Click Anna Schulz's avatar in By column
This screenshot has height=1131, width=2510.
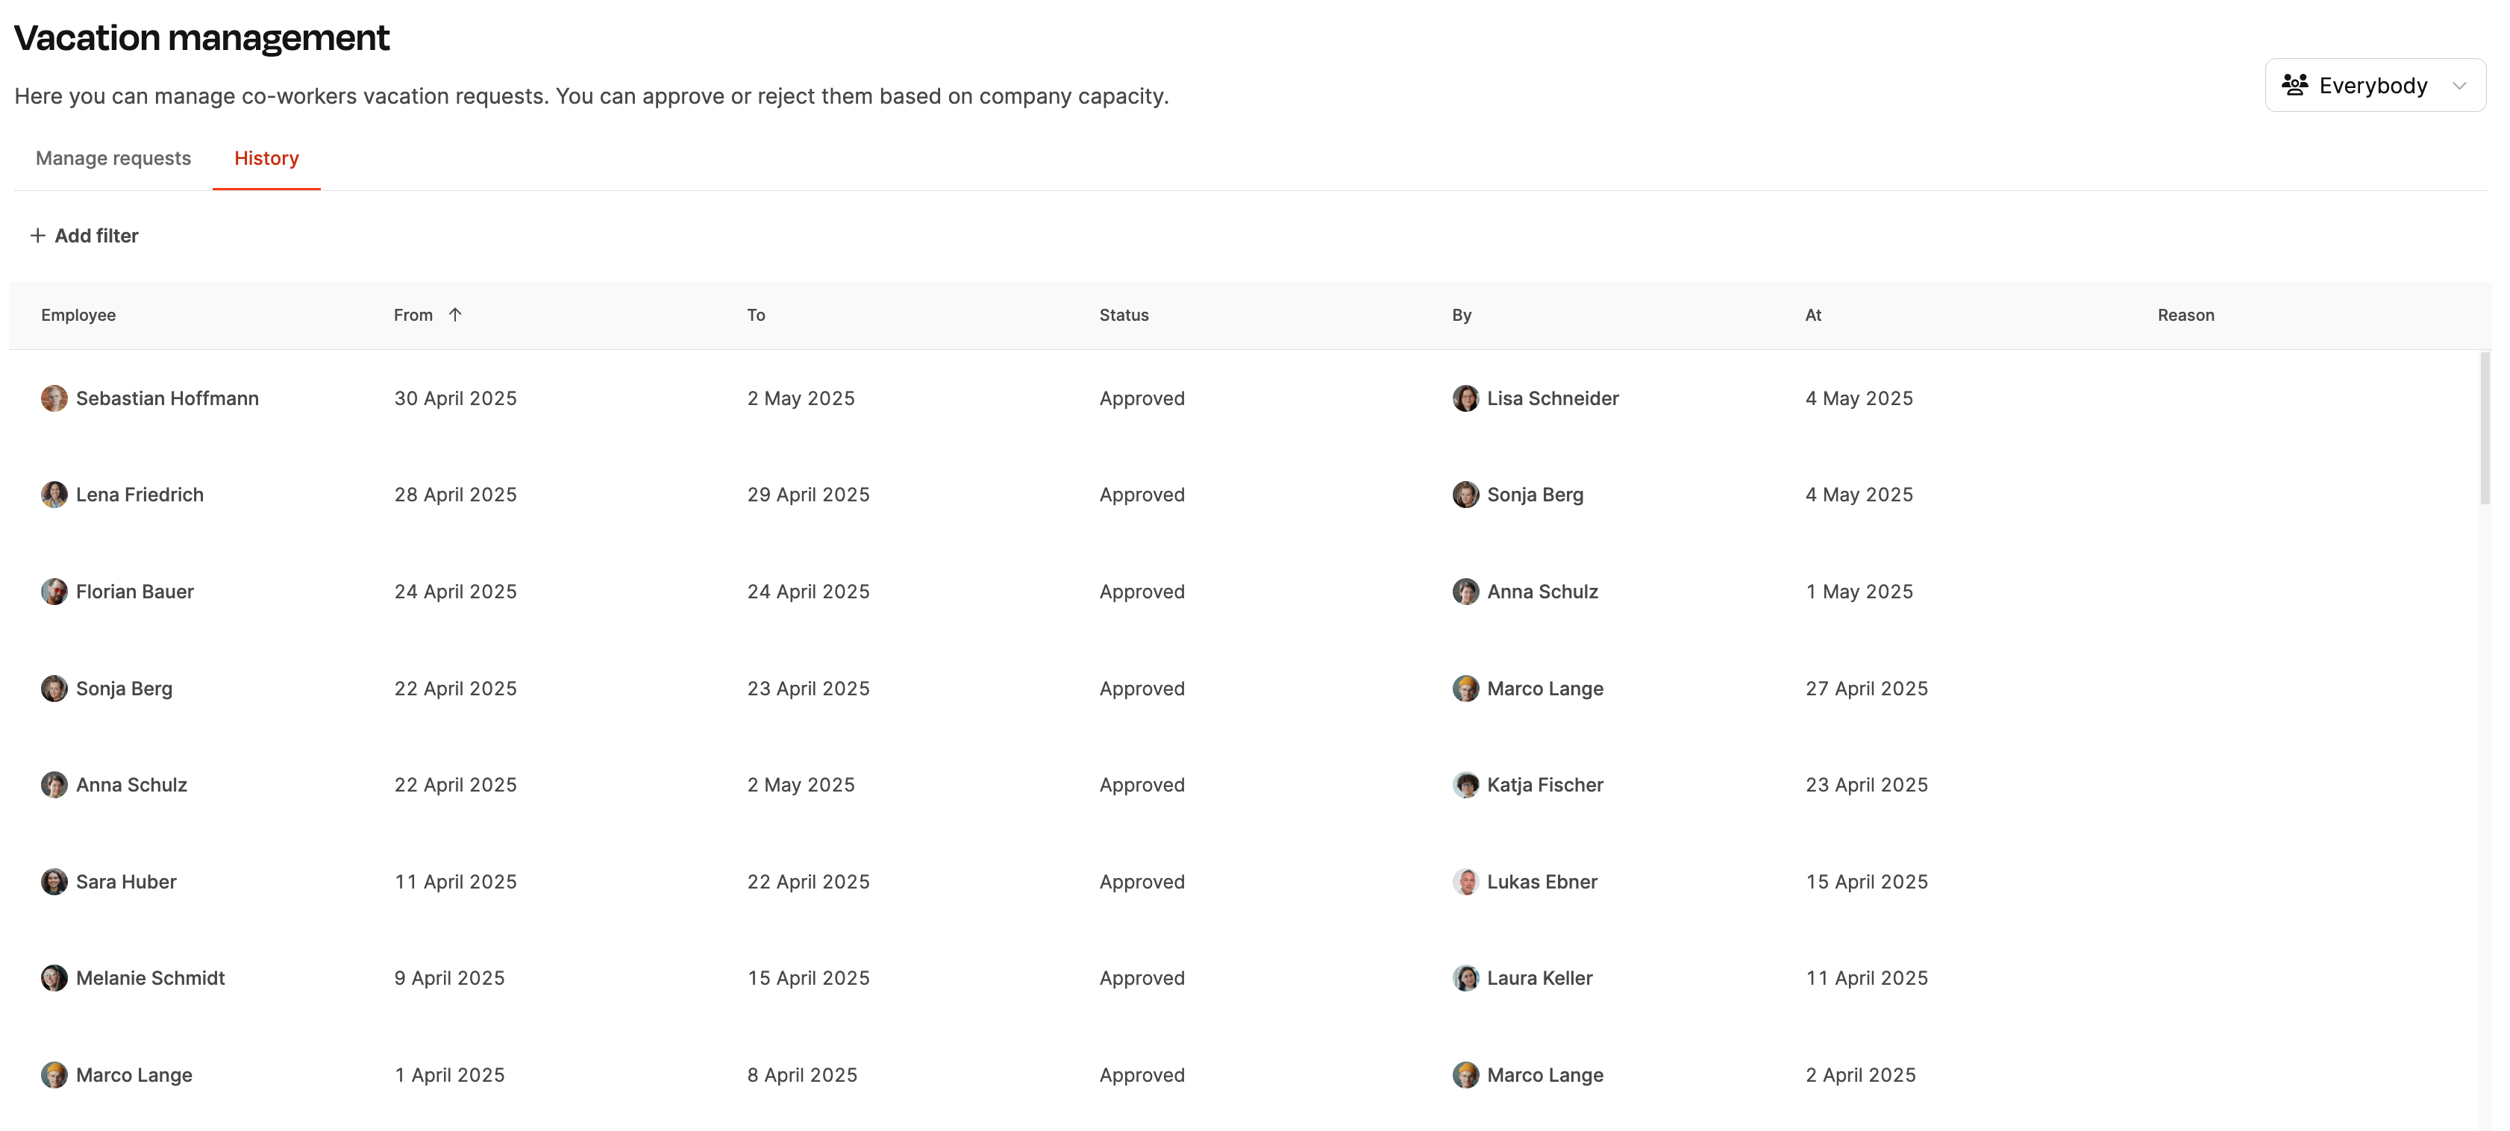click(x=1465, y=592)
